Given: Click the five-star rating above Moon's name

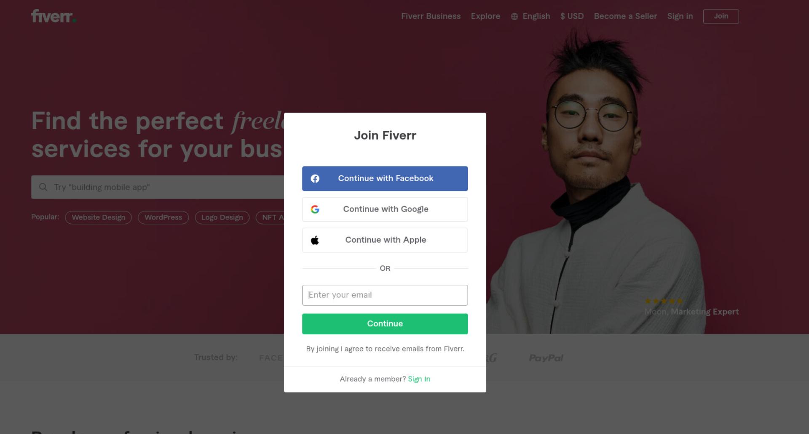Looking at the screenshot, I should point(664,301).
